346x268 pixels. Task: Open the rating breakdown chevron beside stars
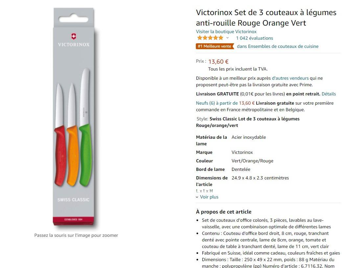pos(227,38)
